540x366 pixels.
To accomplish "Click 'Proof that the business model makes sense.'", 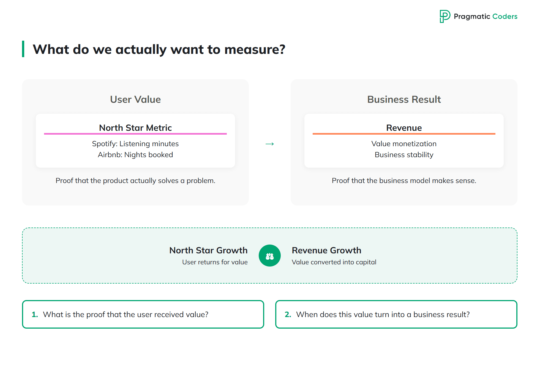I will coord(404,181).
